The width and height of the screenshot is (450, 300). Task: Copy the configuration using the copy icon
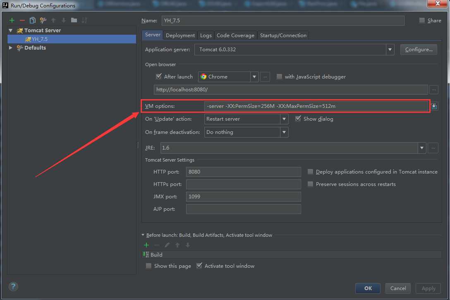(x=32, y=20)
